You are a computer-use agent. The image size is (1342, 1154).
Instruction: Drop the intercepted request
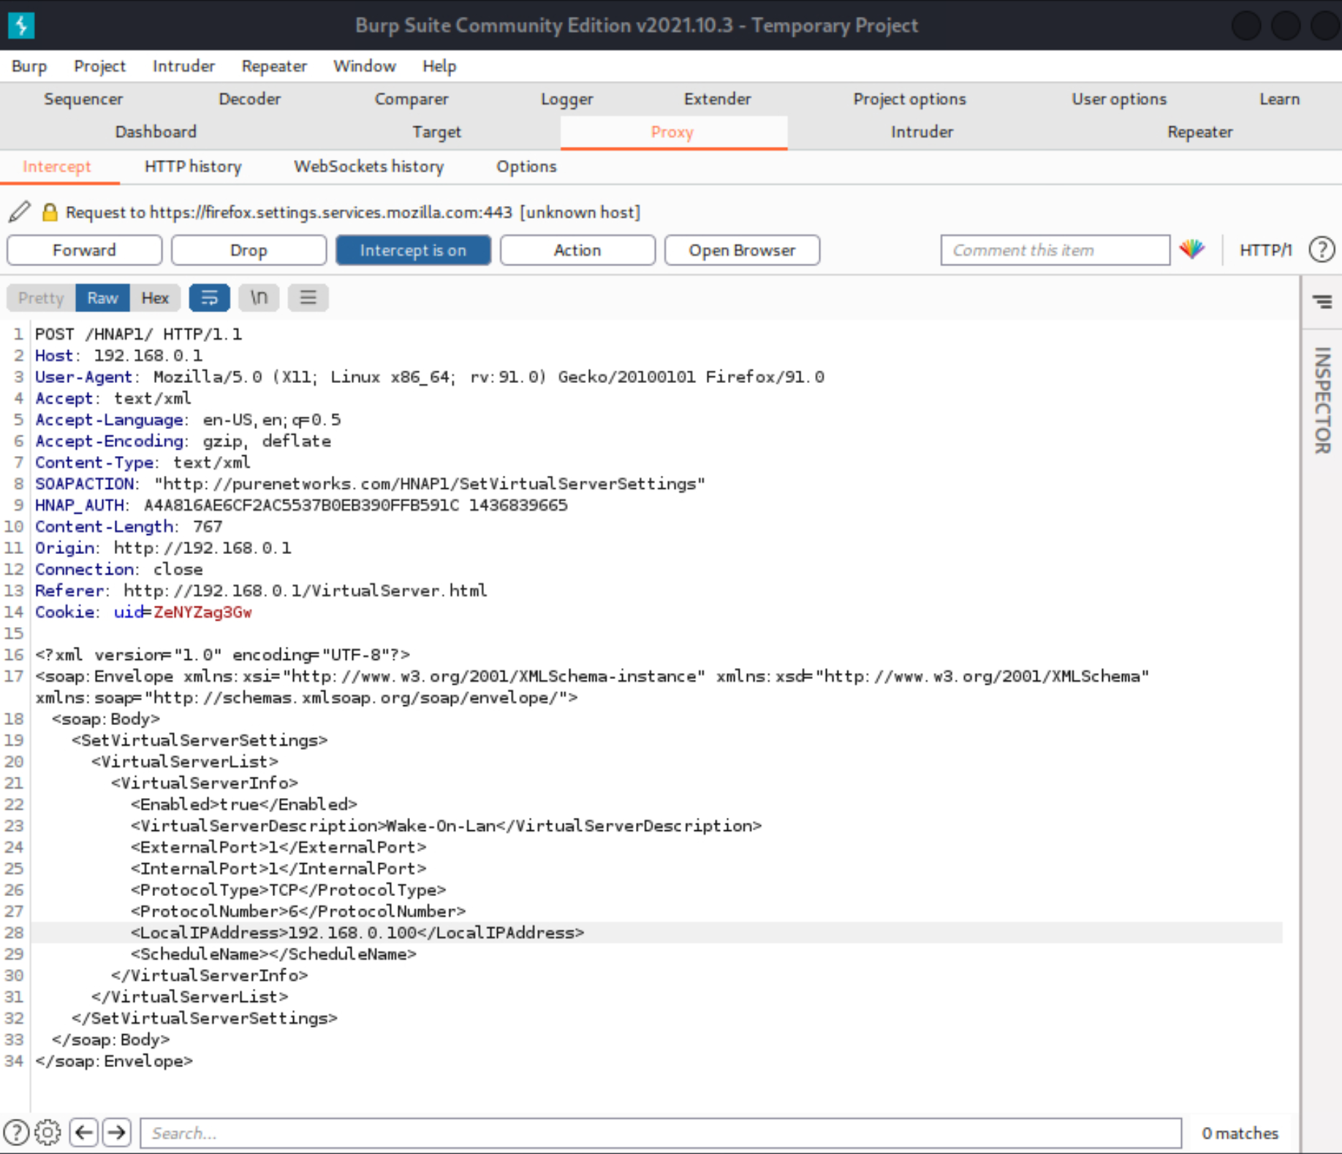pyautogui.click(x=249, y=250)
